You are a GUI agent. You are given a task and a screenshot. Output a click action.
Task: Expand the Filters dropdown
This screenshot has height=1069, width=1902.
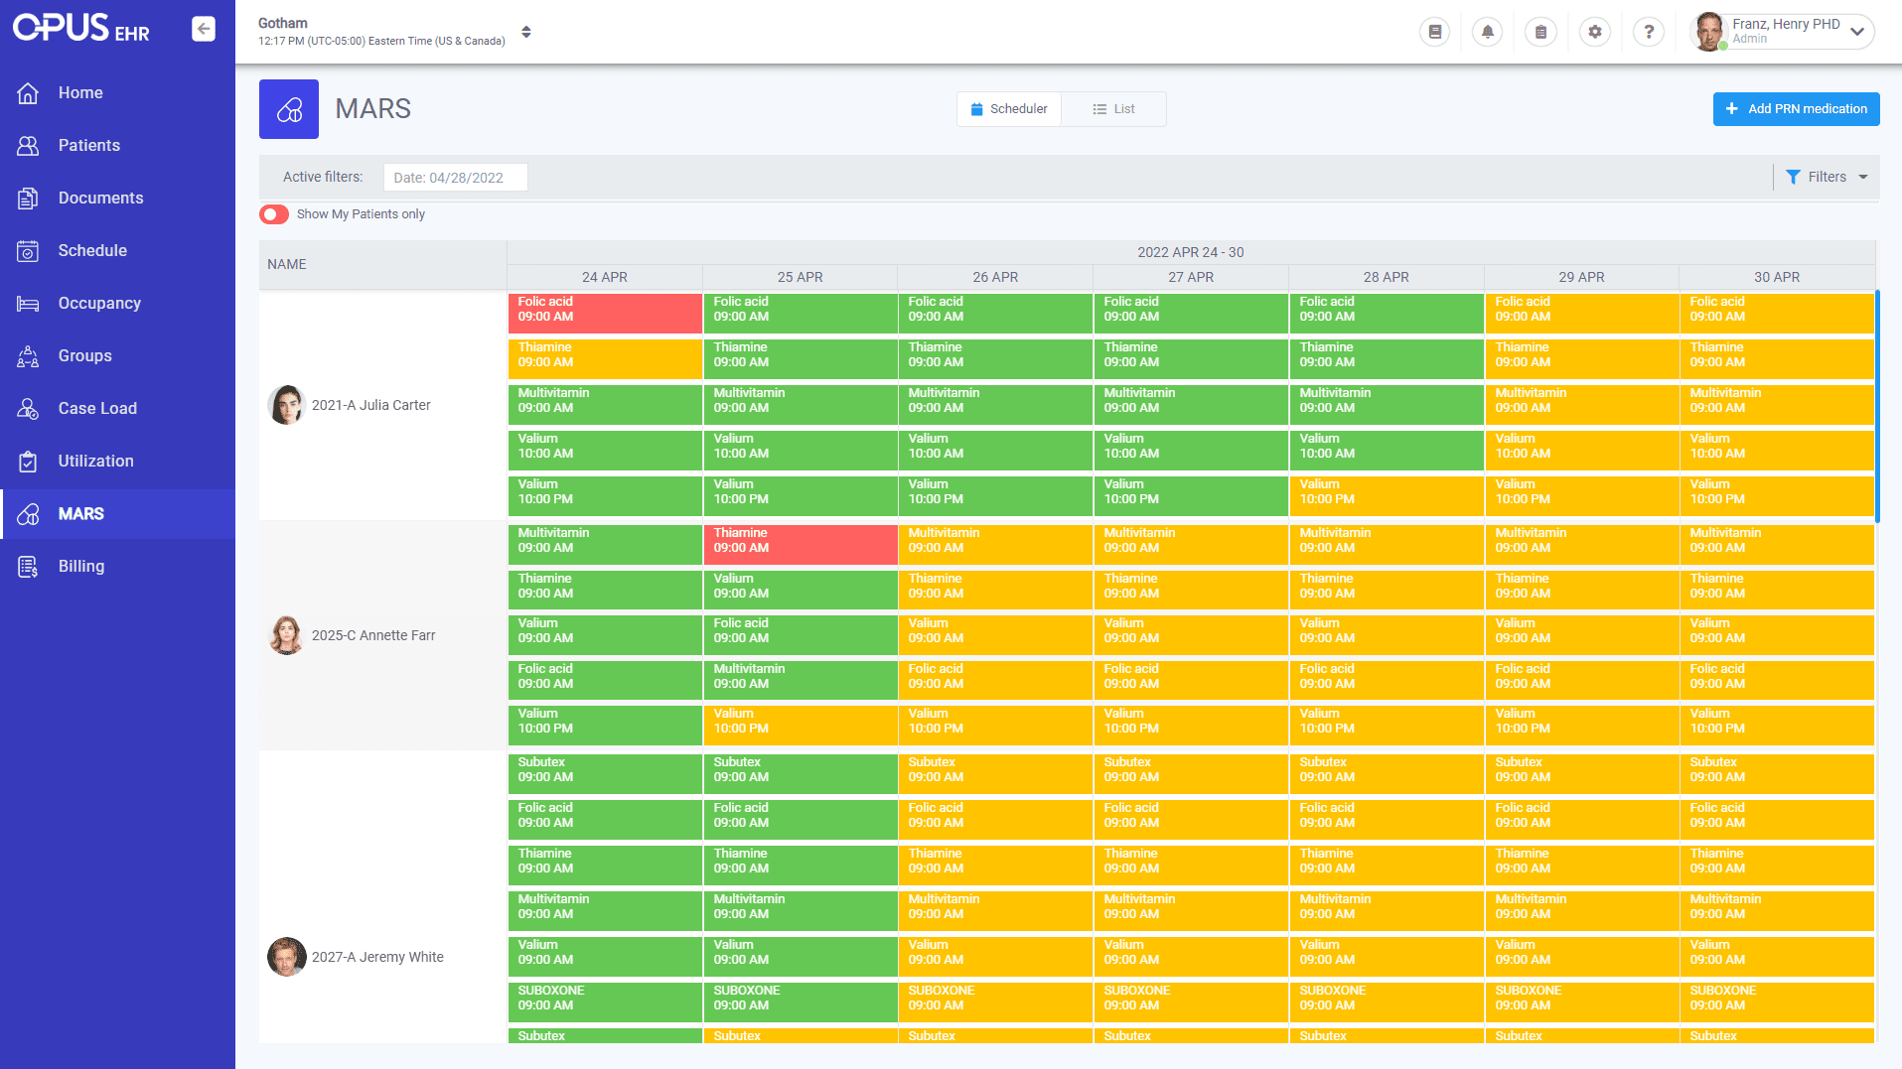(x=1826, y=177)
